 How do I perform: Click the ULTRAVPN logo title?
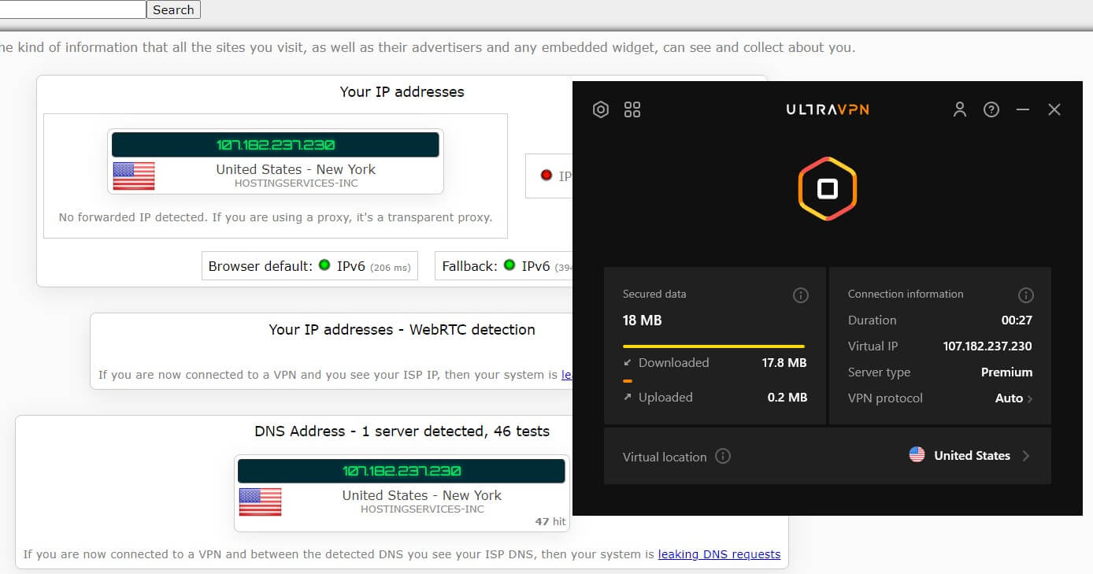[828, 109]
